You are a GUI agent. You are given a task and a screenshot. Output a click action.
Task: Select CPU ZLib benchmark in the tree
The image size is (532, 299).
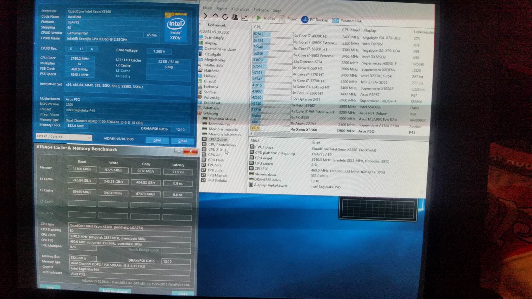point(216,149)
